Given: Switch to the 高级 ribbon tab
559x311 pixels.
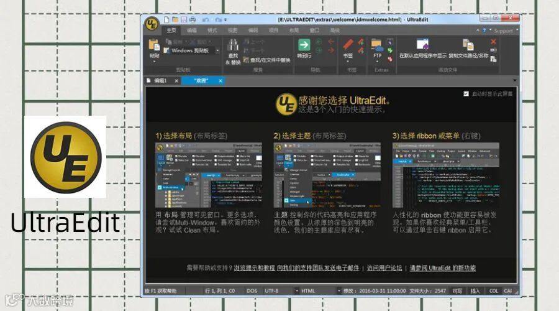Looking at the screenshot, I should click(x=335, y=30).
